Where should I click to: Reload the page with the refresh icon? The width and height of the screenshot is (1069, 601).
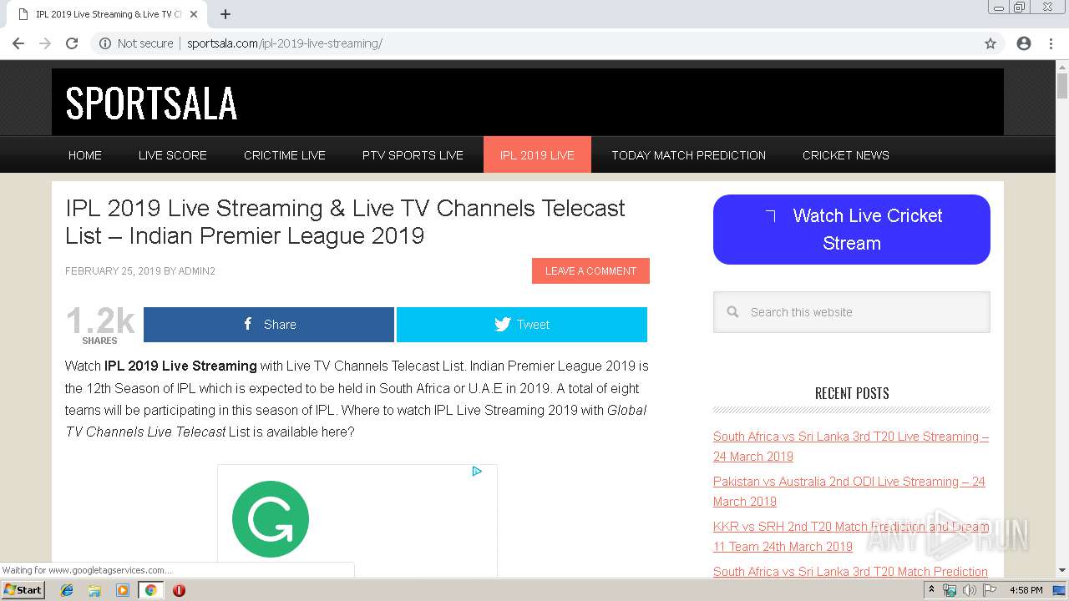[72, 43]
